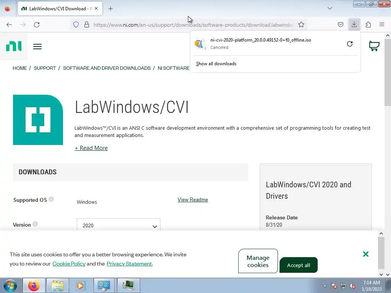The image size is (391, 293).
Task: Click the Action Center flag icon
Action: 334,286
